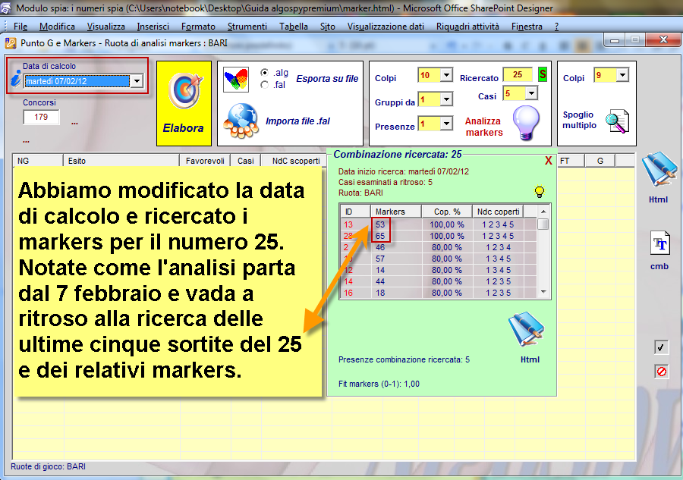
Task: Toggle the checkmark box in right sidebar
Action: [x=661, y=347]
